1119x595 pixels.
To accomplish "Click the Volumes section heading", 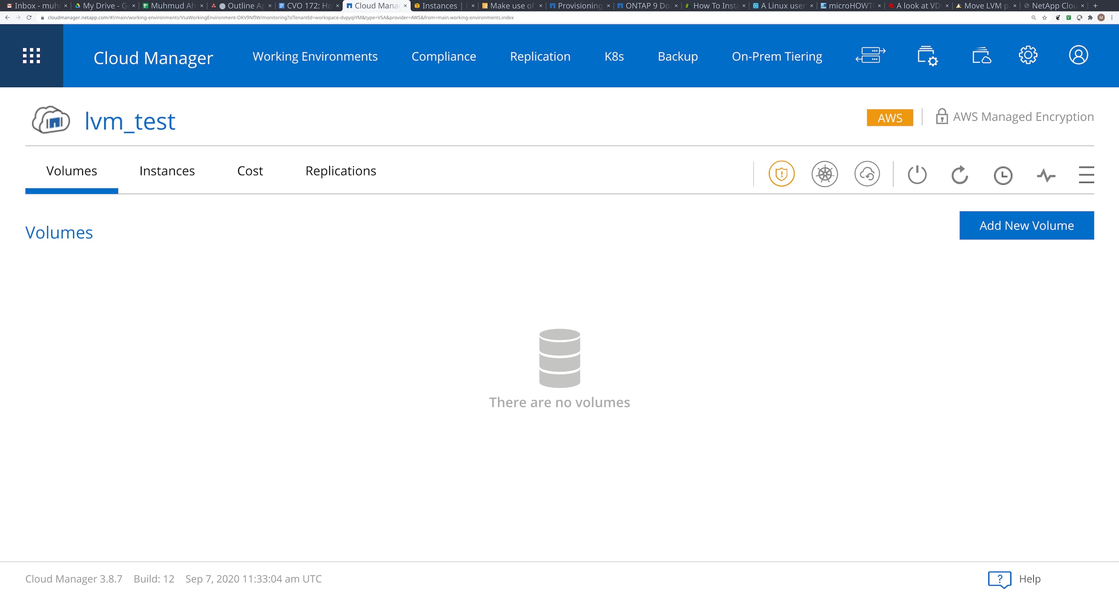I will click(59, 232).
